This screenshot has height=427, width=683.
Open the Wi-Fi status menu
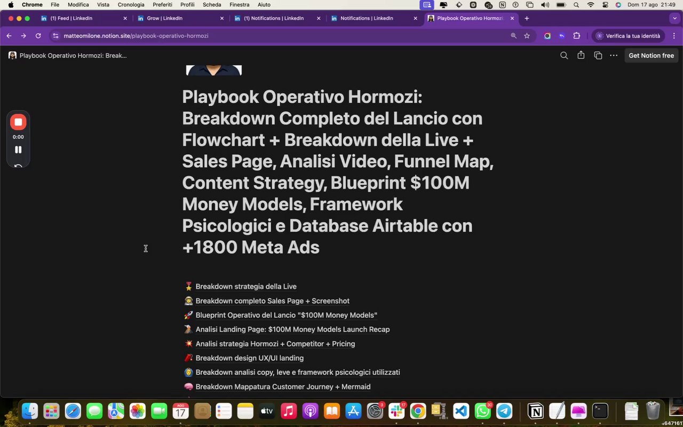pyautogui.click(x=591, y=5)
